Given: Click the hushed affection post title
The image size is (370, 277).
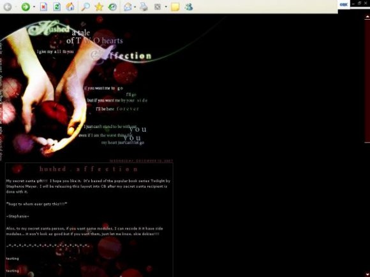Looking at the screenshot, I should coord(89,169).
